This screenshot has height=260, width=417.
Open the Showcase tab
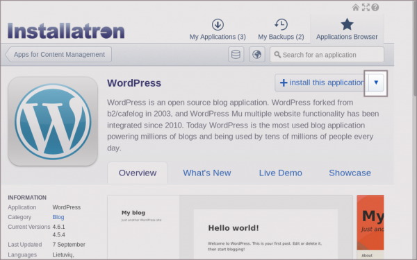(x=350, y=173)
